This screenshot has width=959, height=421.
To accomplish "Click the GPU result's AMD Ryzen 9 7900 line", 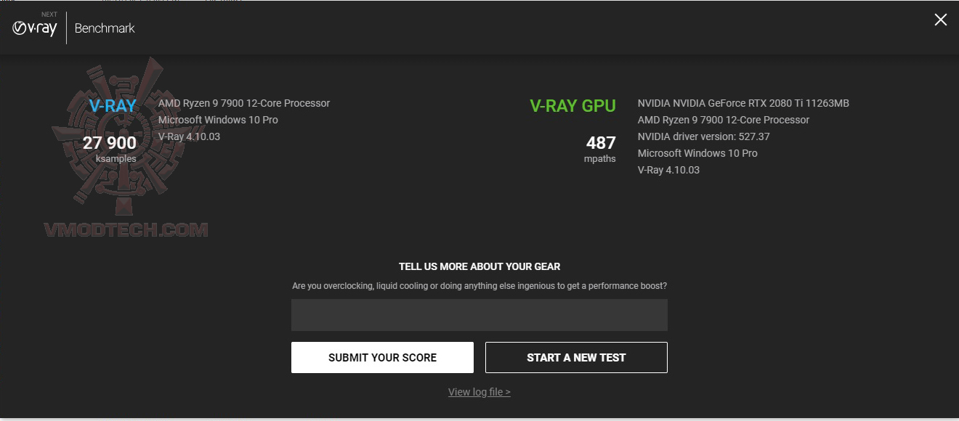I will [x=724, y=120].
